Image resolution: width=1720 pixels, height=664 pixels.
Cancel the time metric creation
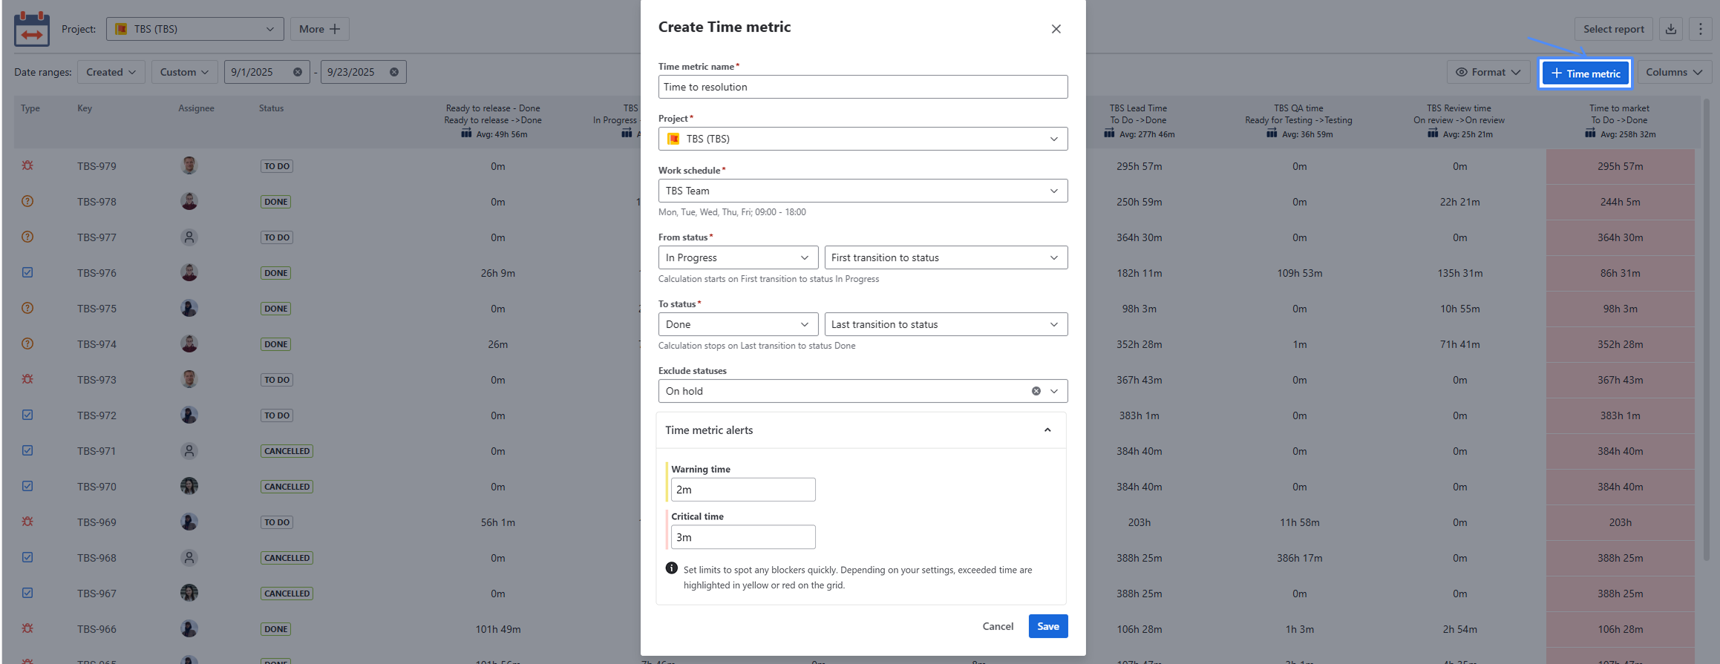(x=997, y=626)
